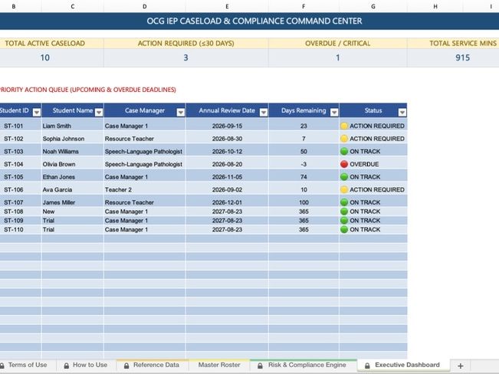
Task: Click lock icon on How to Use tab
Action: pos(67,366)
